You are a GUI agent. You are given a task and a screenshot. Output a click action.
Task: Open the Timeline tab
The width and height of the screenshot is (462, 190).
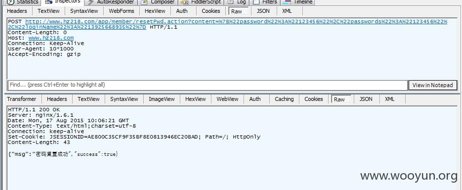(x=298, y=2)
